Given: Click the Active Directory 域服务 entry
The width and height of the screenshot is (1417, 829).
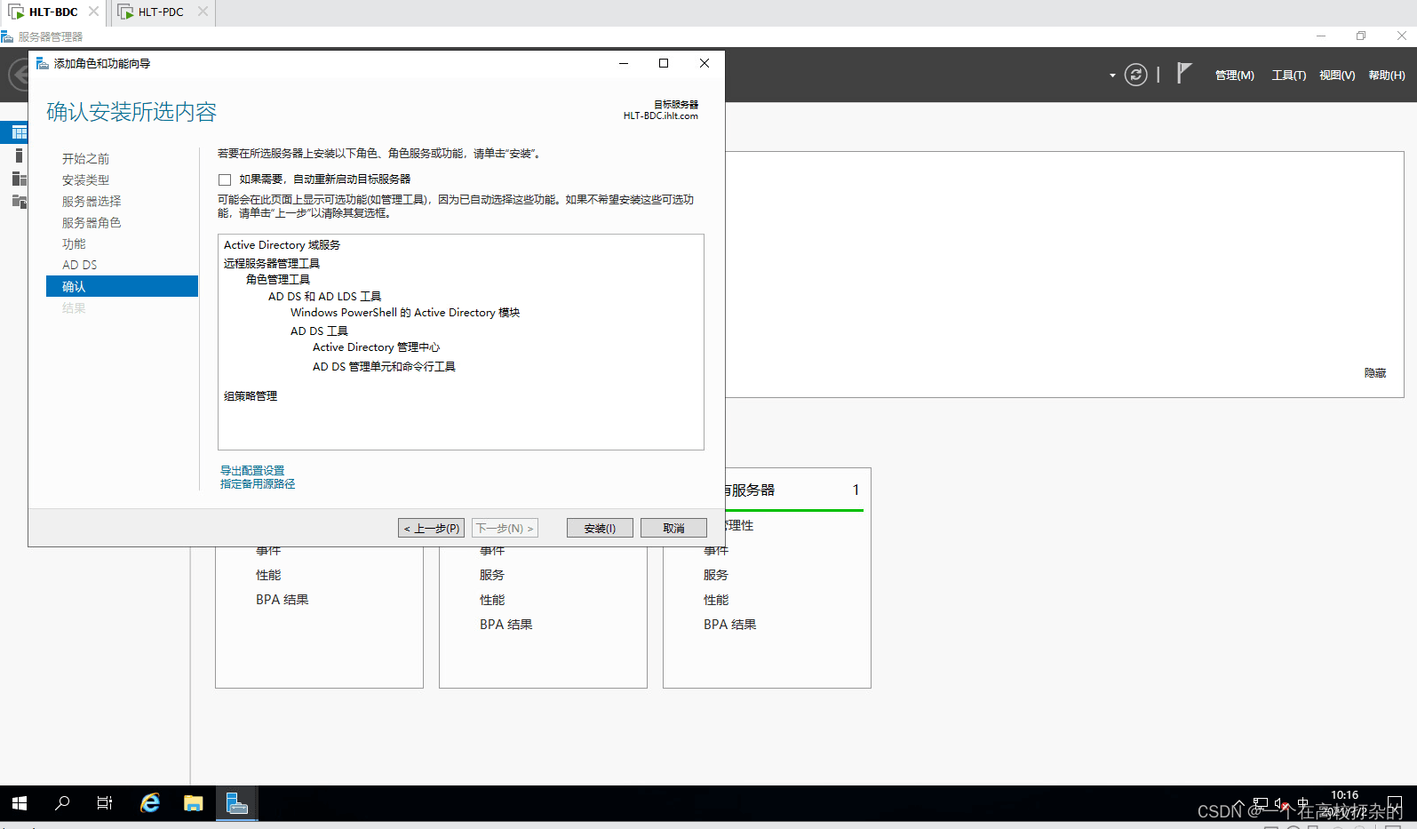Looking at the screenshot, I should coord(282,245).
